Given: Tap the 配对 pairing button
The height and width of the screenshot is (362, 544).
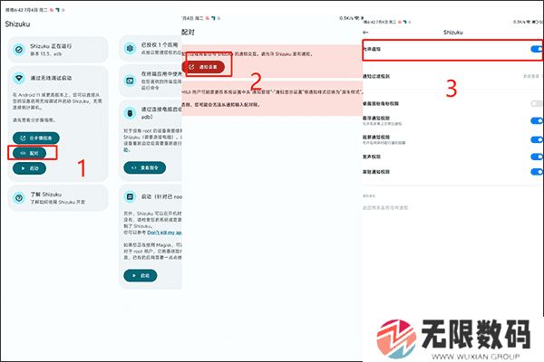Looking at the screenshot, I should point(29,153).
